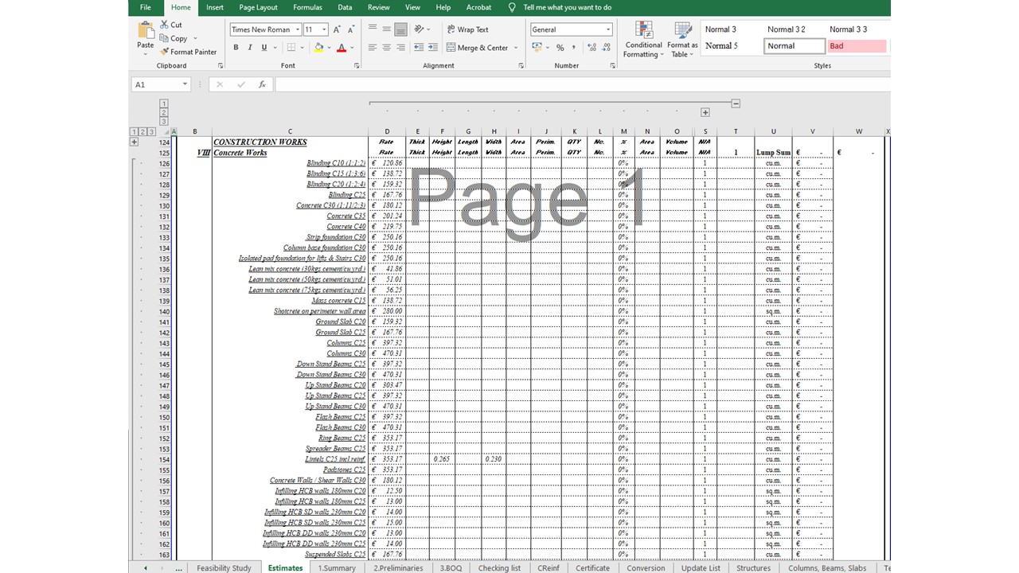Viewport: 1019px width, 573px height.
Task: Open the General number format dropdown
Action: (608, 29)
